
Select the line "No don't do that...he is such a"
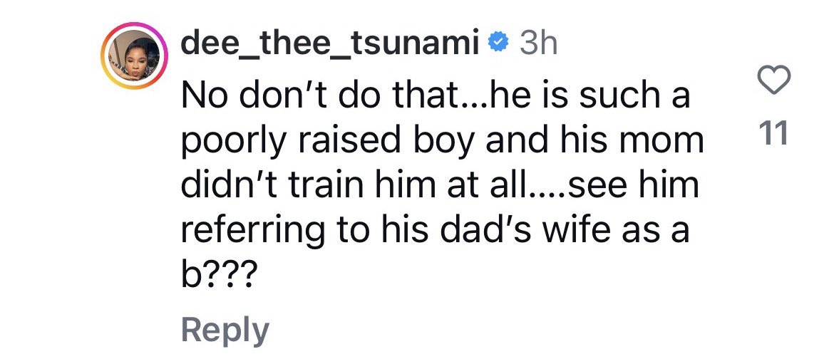pyautogui.click(x=436, y=95)
